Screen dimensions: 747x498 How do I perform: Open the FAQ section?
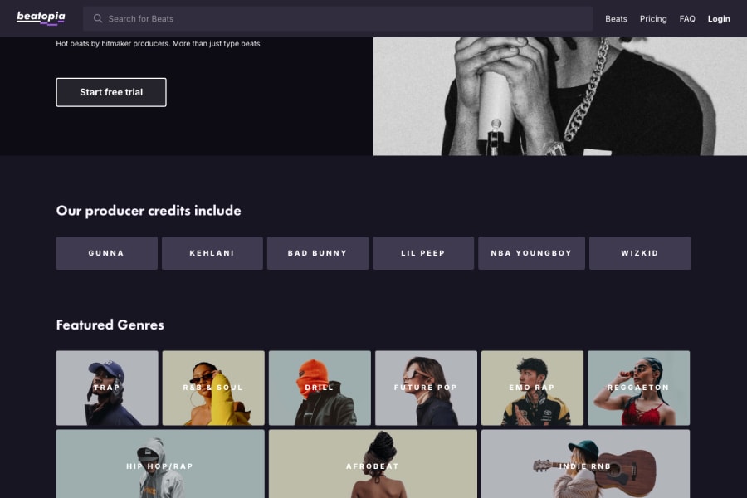pyautogui.click(x=687, y=18)
